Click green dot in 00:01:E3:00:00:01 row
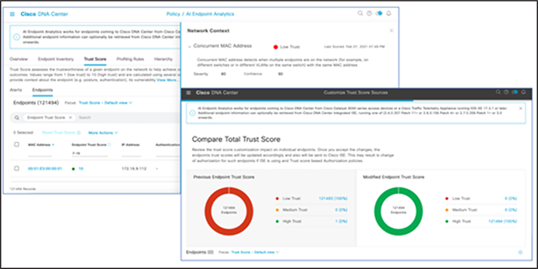Screen dimensions: 538x269 pyautogui.click(x=73, y=168)
